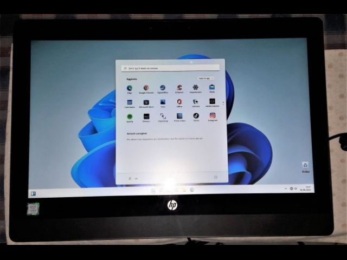Launch Google Chrome from Start menu

[x=146, y=89]
